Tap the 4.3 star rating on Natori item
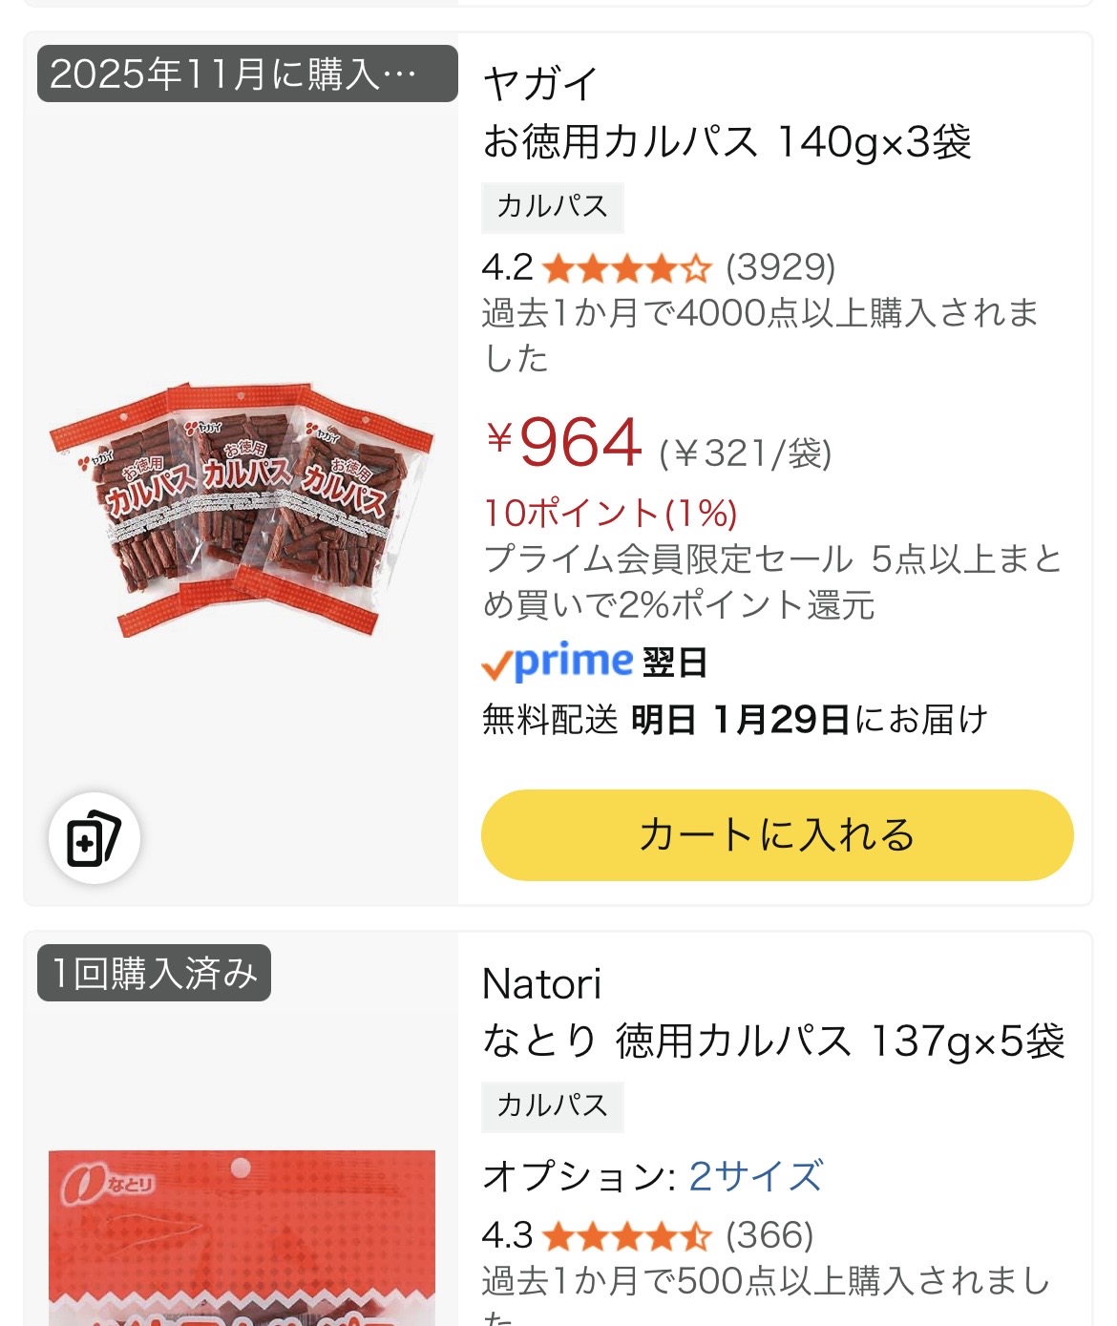 point(626,1237)
